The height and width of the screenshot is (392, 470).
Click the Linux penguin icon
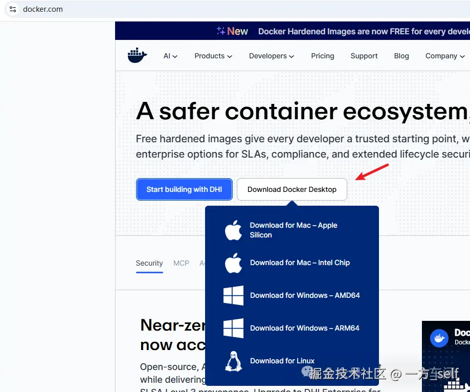[x=234, y=361]
